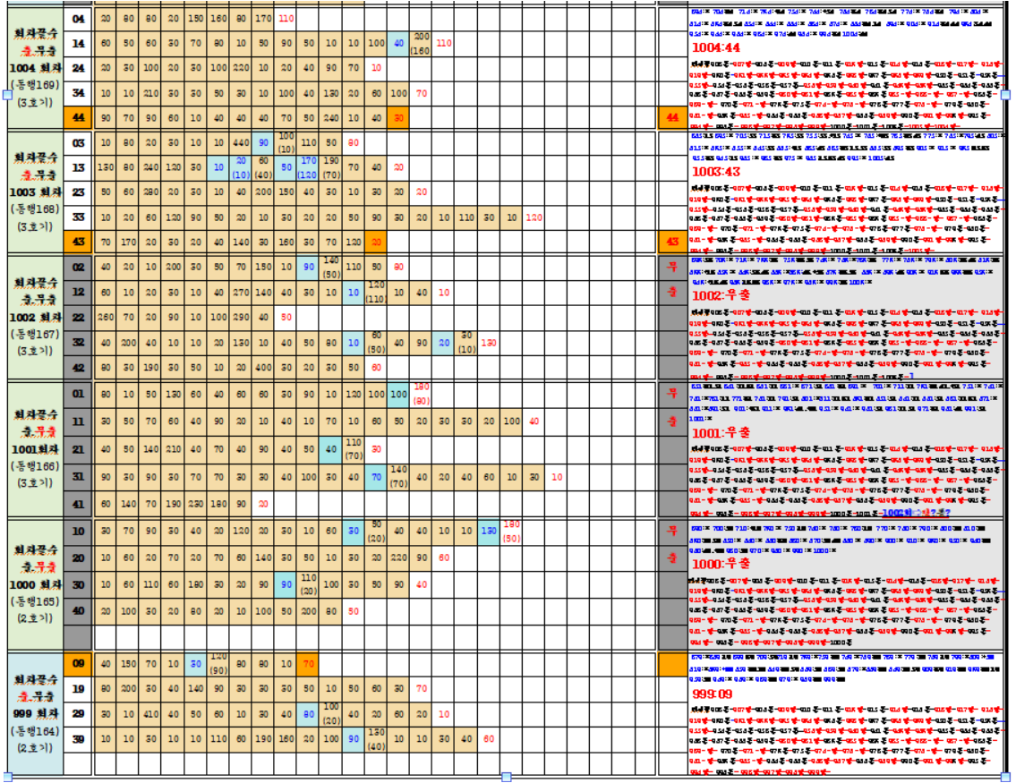Click the red 120 ending row 33

click(x=534, y=217)
